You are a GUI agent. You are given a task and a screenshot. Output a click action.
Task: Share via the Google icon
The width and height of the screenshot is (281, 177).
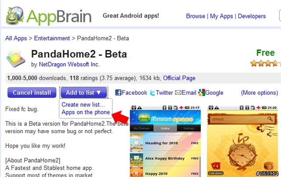pyautogui.click(x=202, y=92)
